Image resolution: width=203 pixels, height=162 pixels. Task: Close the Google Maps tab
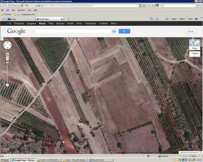point(62,19)
